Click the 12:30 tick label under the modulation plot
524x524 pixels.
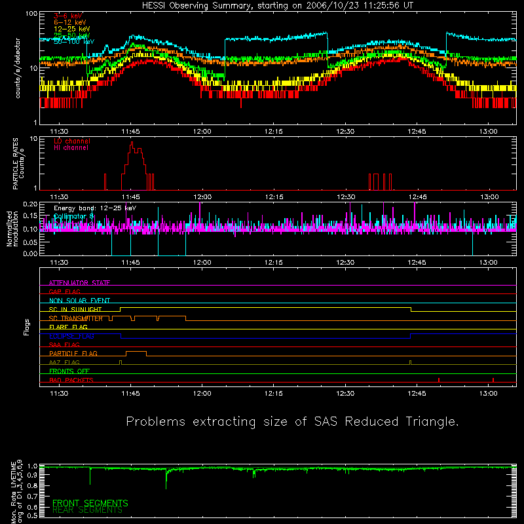coord(345,263)
